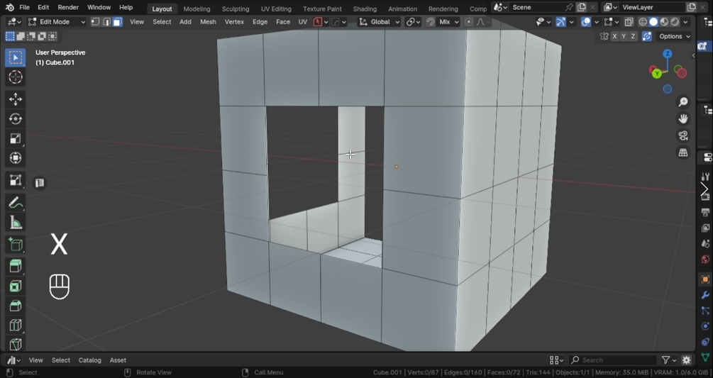
Task: Open the Modifiers wrench properties tab
Action: [x=705, y=295]
